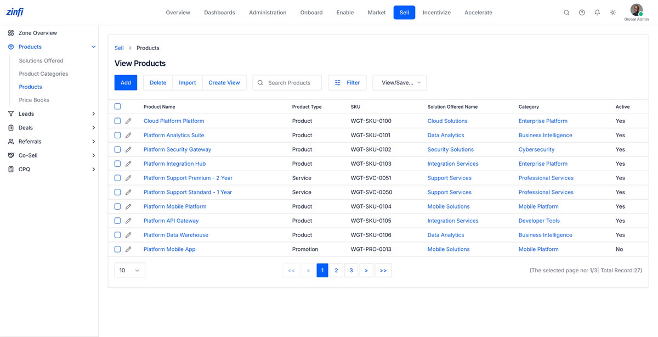658x337 pixels.
Task: Open the Platform Analytics Suite product link
Action: (174, 135)
